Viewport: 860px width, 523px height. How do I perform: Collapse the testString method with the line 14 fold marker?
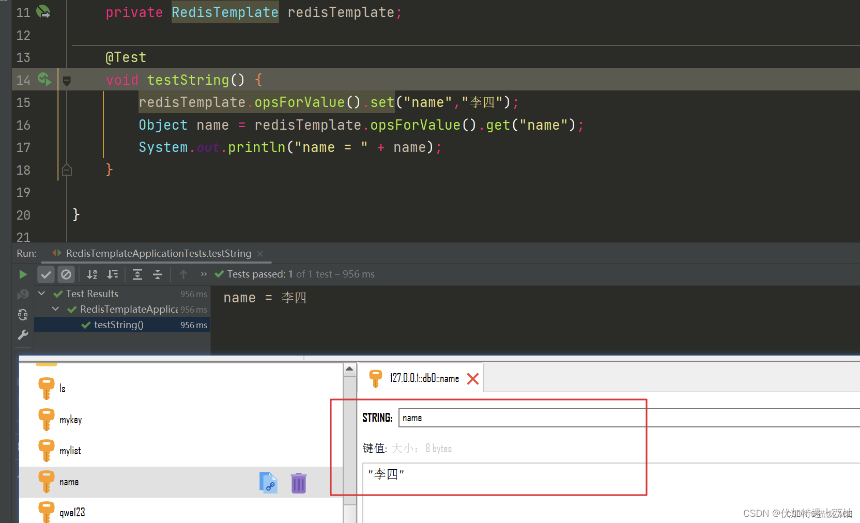click(67, 80)
